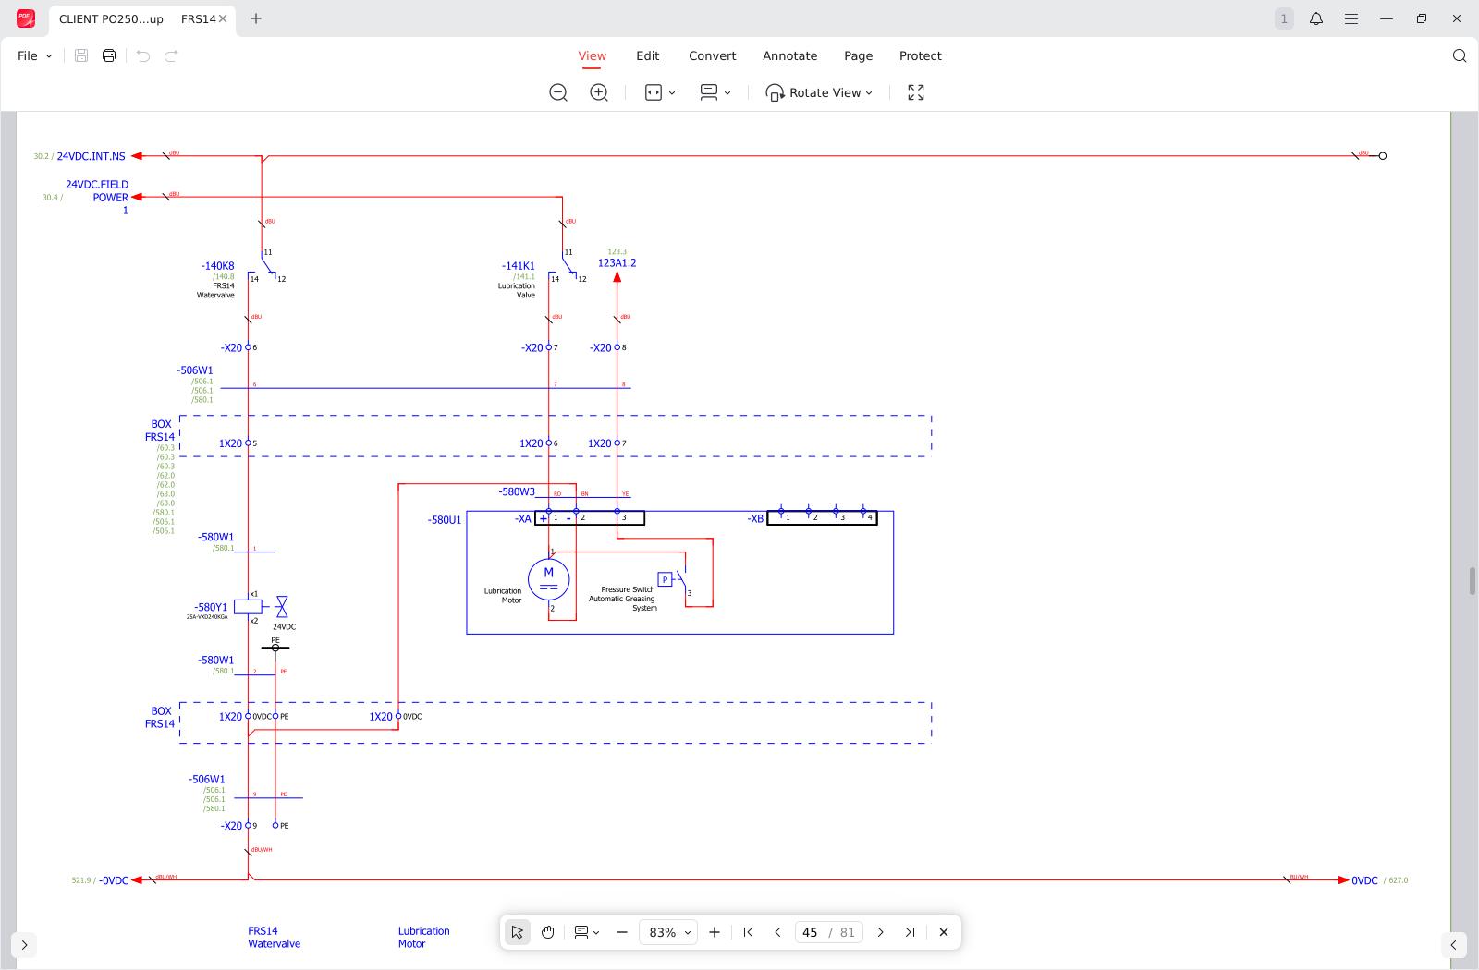This screenshot has height=970, width=1479.
Task: Open a new tab with plus button
Action: pyautogui.click(x=256, y=18)
